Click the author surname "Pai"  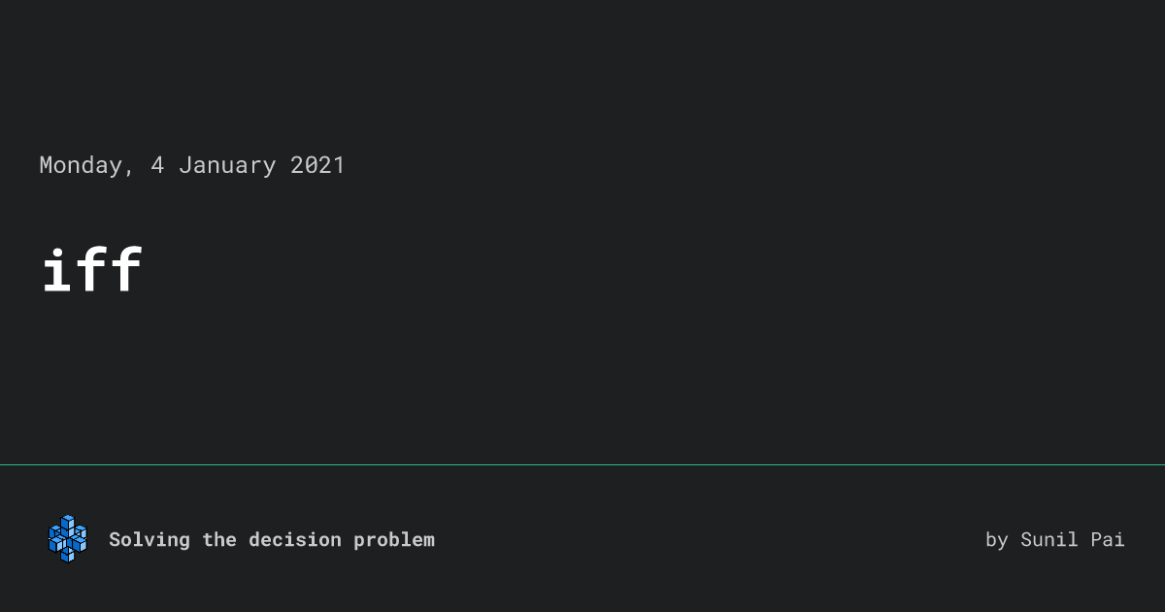click(x=1108, y=540)
